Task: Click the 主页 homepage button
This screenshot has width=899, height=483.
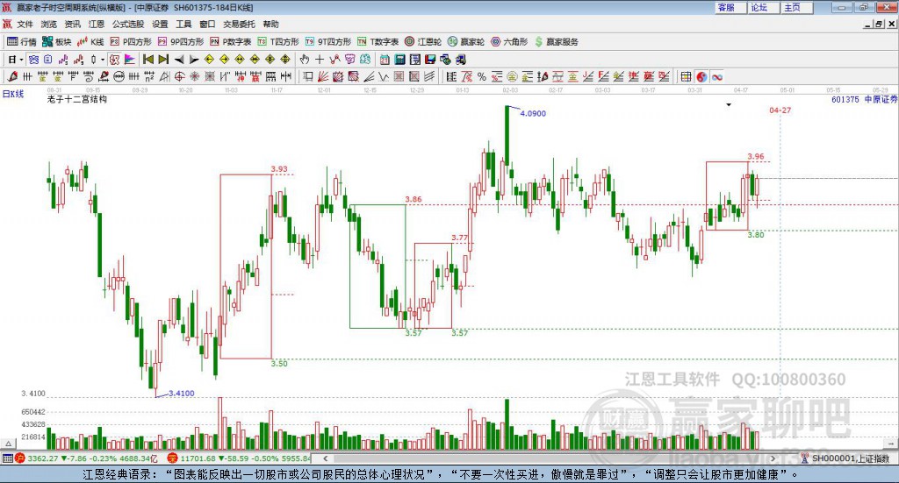Action: (797, 7)
